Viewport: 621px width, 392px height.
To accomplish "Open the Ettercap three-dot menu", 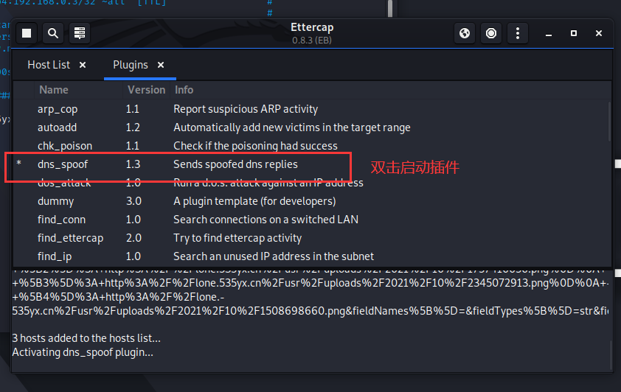I will [518, 33].
